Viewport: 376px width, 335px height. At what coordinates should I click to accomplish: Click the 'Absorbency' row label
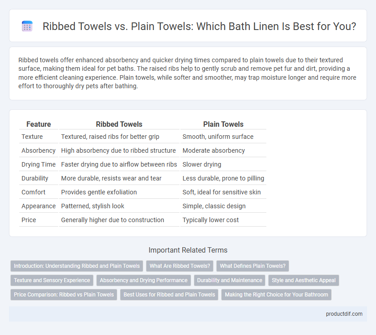pyautogui.click(x=38, y=150)
